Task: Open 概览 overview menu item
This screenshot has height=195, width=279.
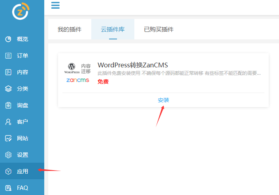Action: [22, 39]
